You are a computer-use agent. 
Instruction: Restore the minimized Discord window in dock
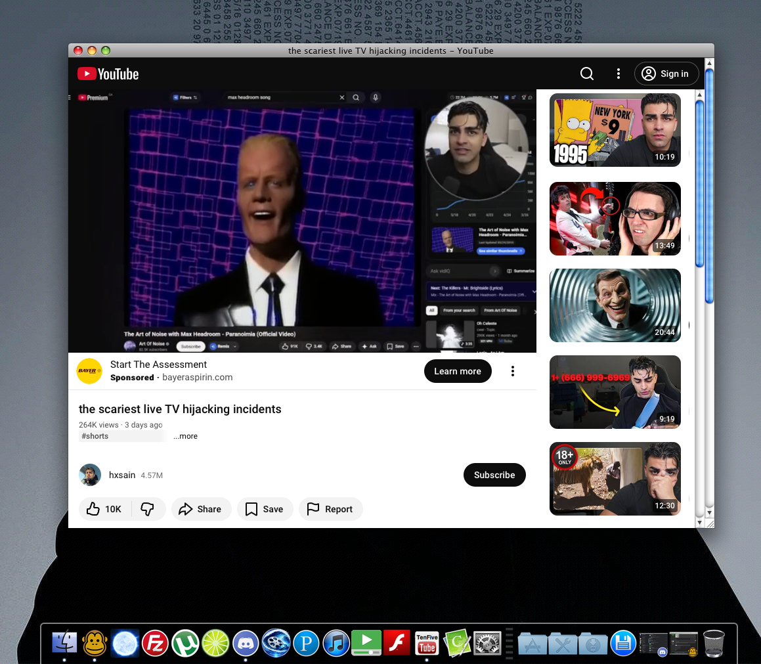653,644
